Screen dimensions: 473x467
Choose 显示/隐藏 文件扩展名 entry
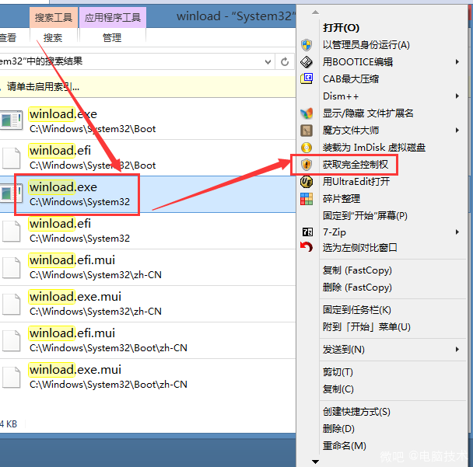368,113
